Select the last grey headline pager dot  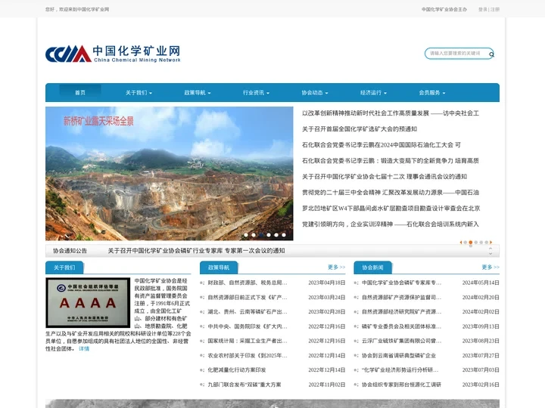coord(487,243)
